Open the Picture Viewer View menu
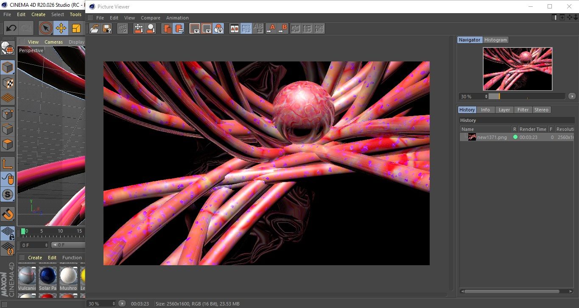This screenshot has height=308, width=579. point(129,18)
